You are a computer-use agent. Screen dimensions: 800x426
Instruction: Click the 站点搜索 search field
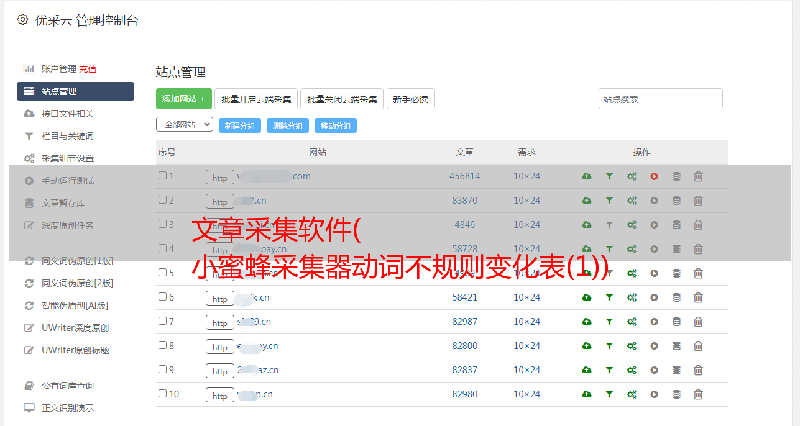(661, 99)
